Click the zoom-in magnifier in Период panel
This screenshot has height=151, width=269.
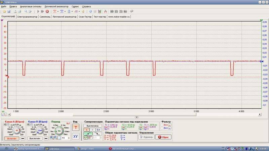(52, 138)
